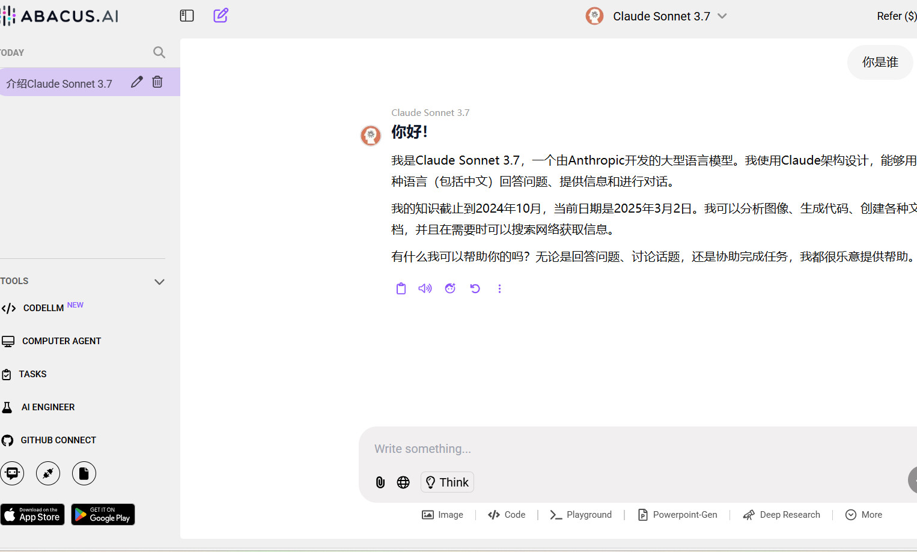Launch the COMPUTER AGENT tool
This screenshot has width=917, height=552.
(x=61, y=341)
